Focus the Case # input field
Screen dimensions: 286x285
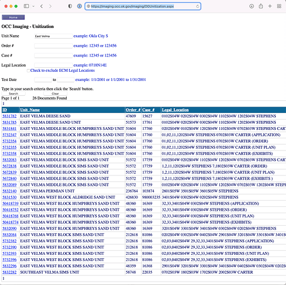click(54, 55)
